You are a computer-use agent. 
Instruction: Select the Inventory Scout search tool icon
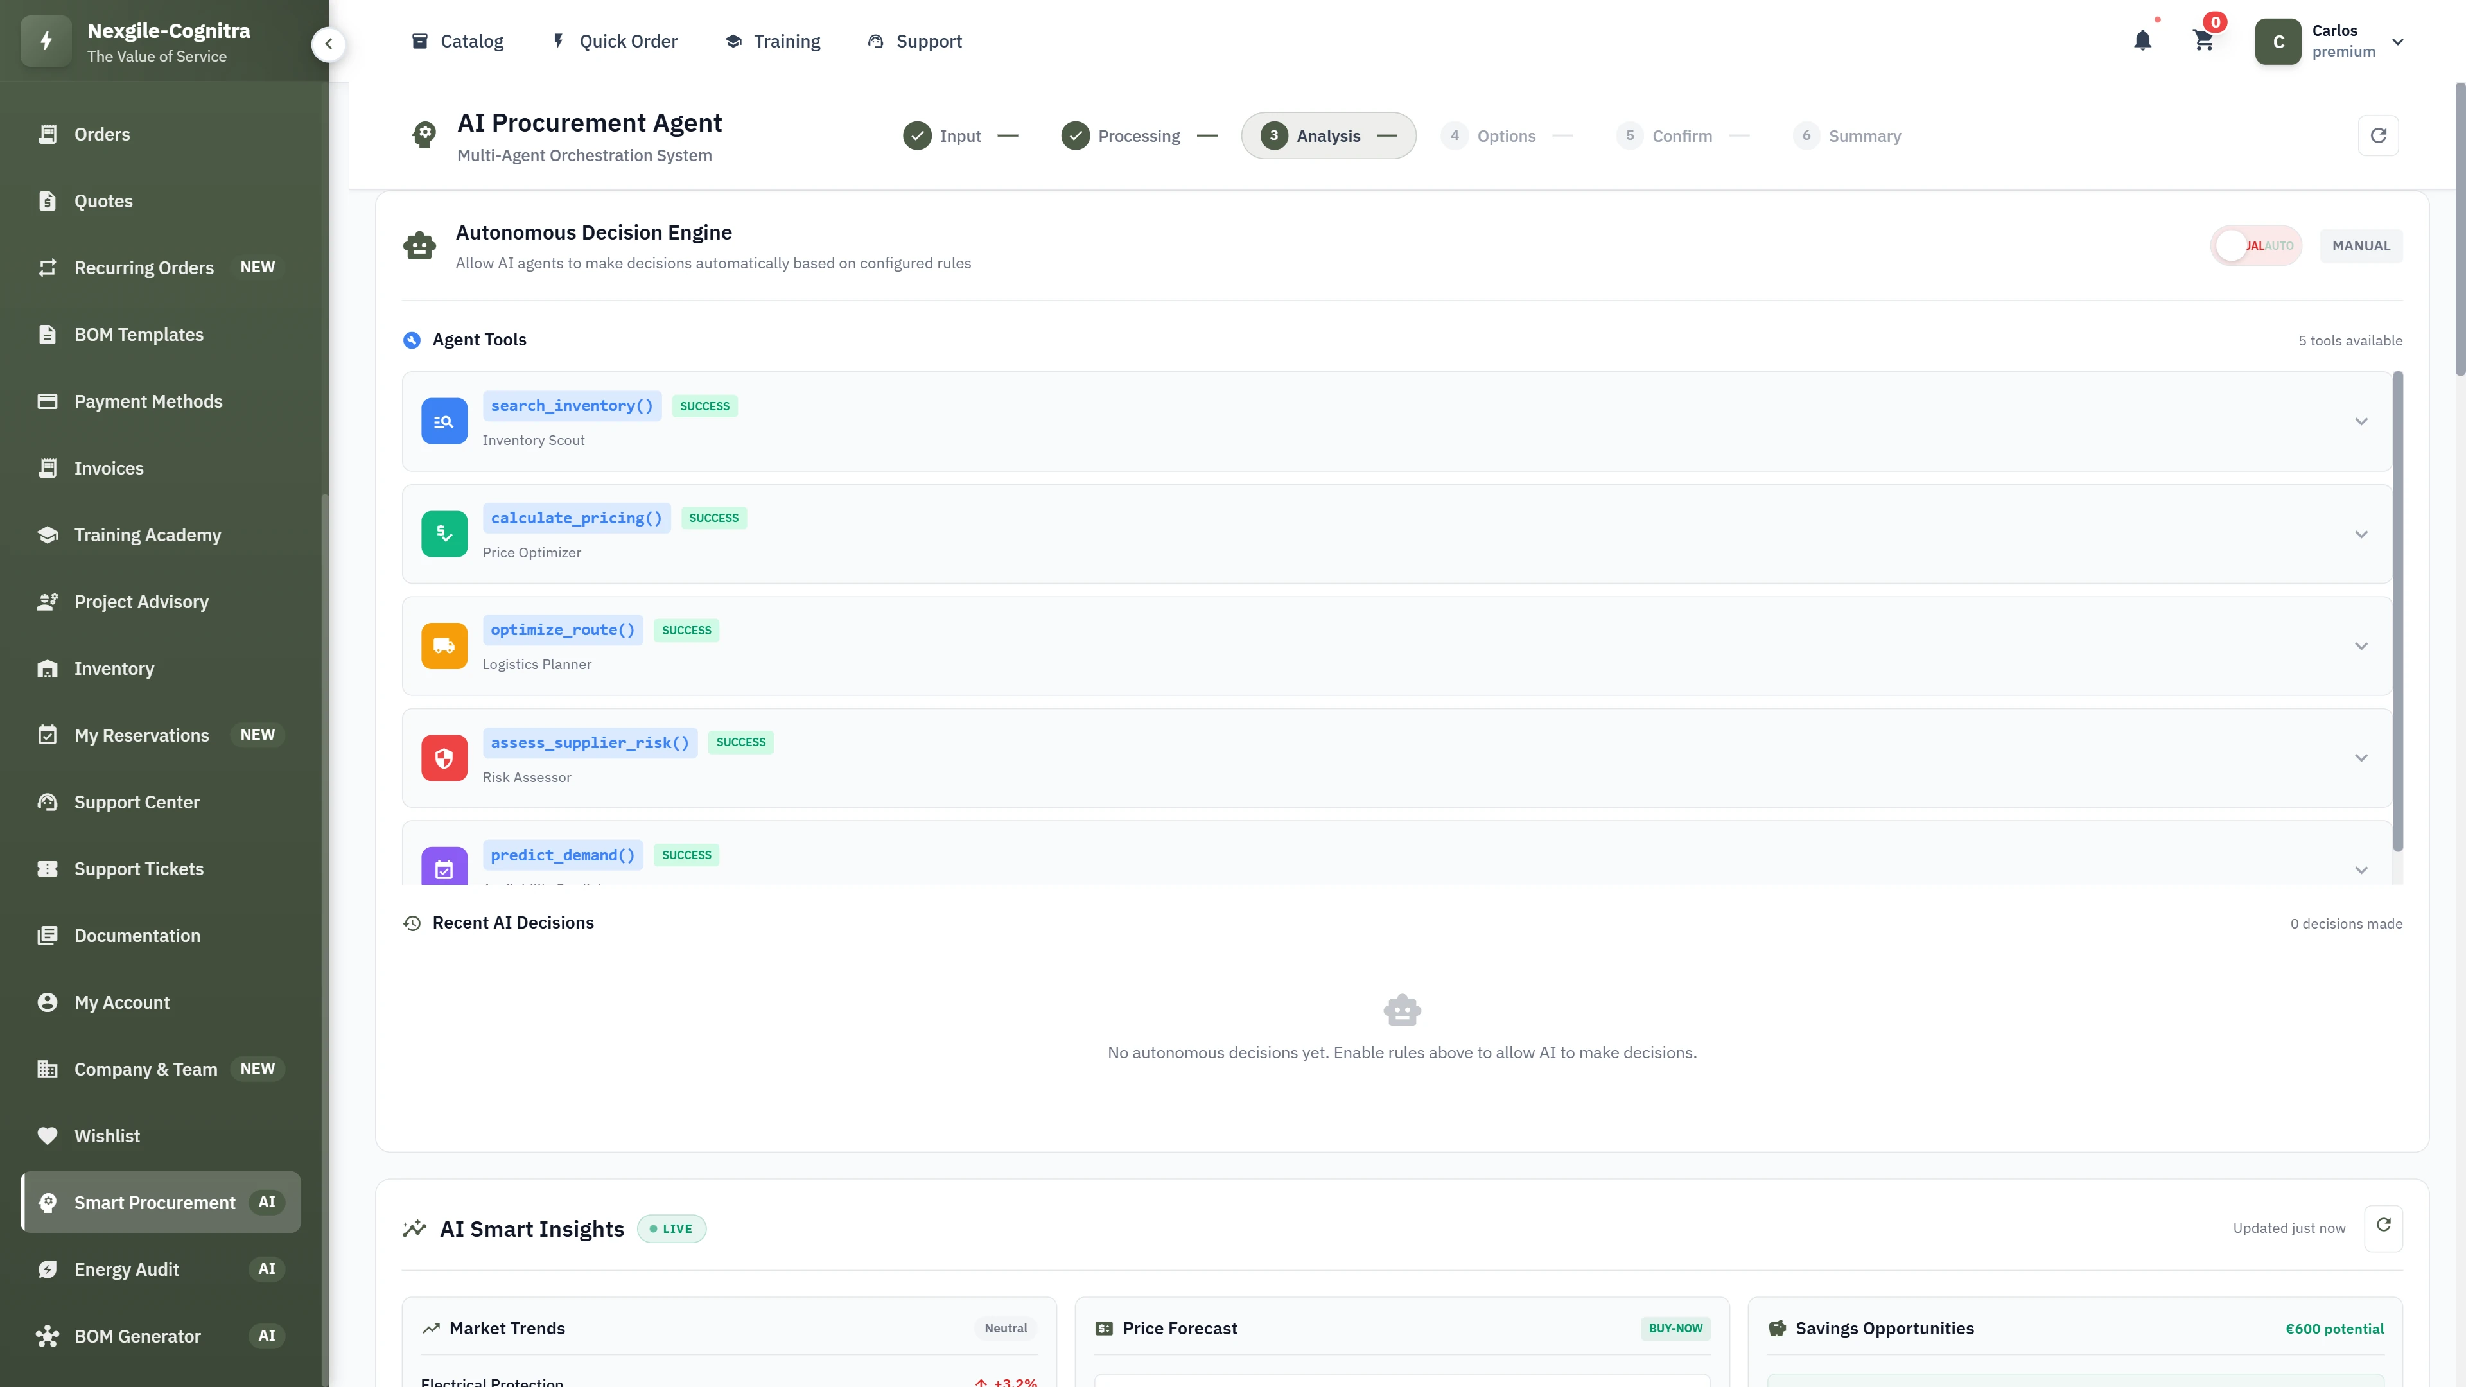[443, 421]
